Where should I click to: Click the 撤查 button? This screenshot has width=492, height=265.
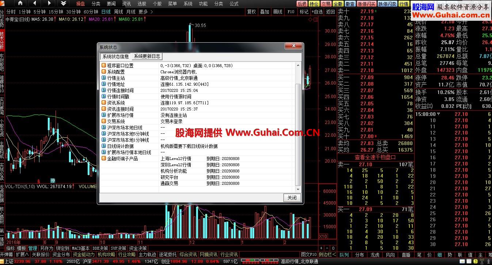350,4
